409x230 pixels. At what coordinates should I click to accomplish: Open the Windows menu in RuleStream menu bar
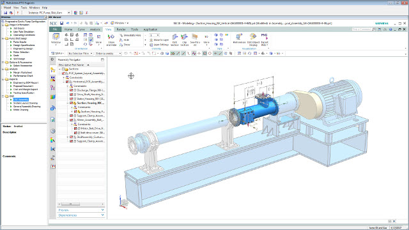click(35, 8)
